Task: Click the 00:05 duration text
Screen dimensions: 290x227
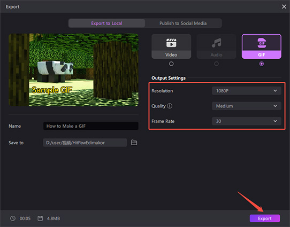Action: pyautogui.click(x=25, y=218)
